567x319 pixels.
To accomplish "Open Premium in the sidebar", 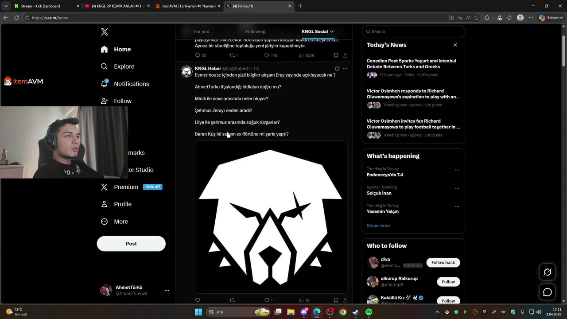I will pos(131,187).
